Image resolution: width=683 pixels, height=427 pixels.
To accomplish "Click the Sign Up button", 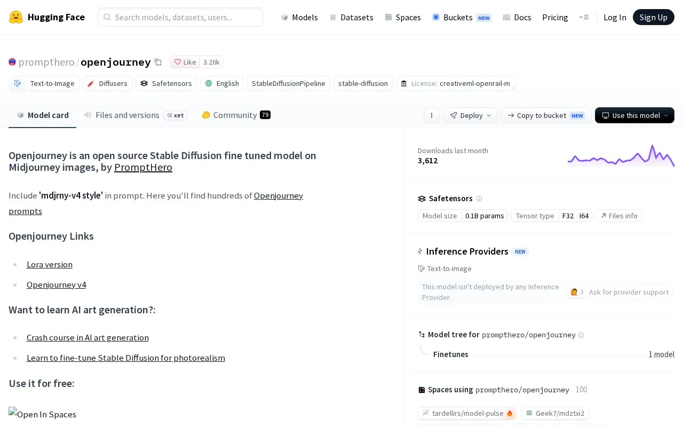I will tap(654, 17).
